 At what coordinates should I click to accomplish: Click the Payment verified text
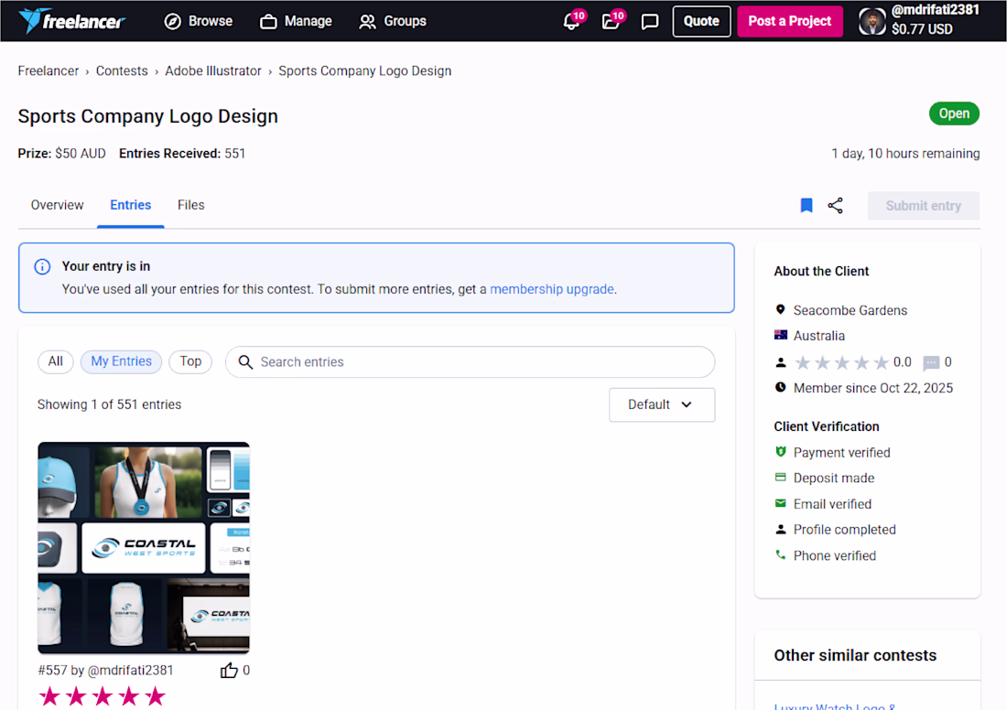(842, 453)
